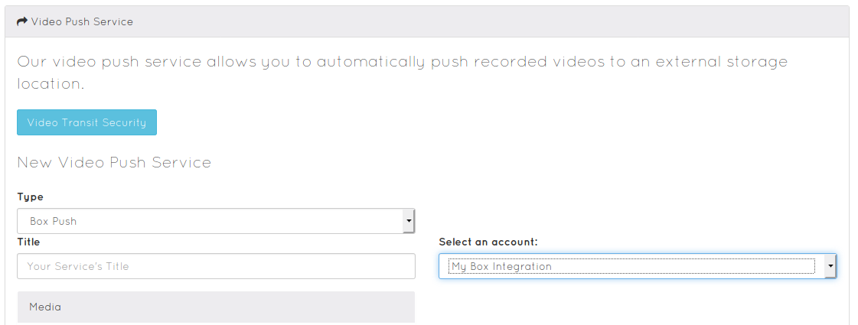Click the Type field label

pos(30,197)
